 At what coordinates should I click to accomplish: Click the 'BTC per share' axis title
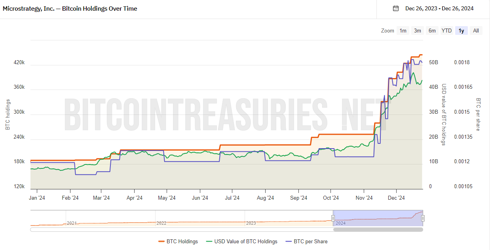478,115
